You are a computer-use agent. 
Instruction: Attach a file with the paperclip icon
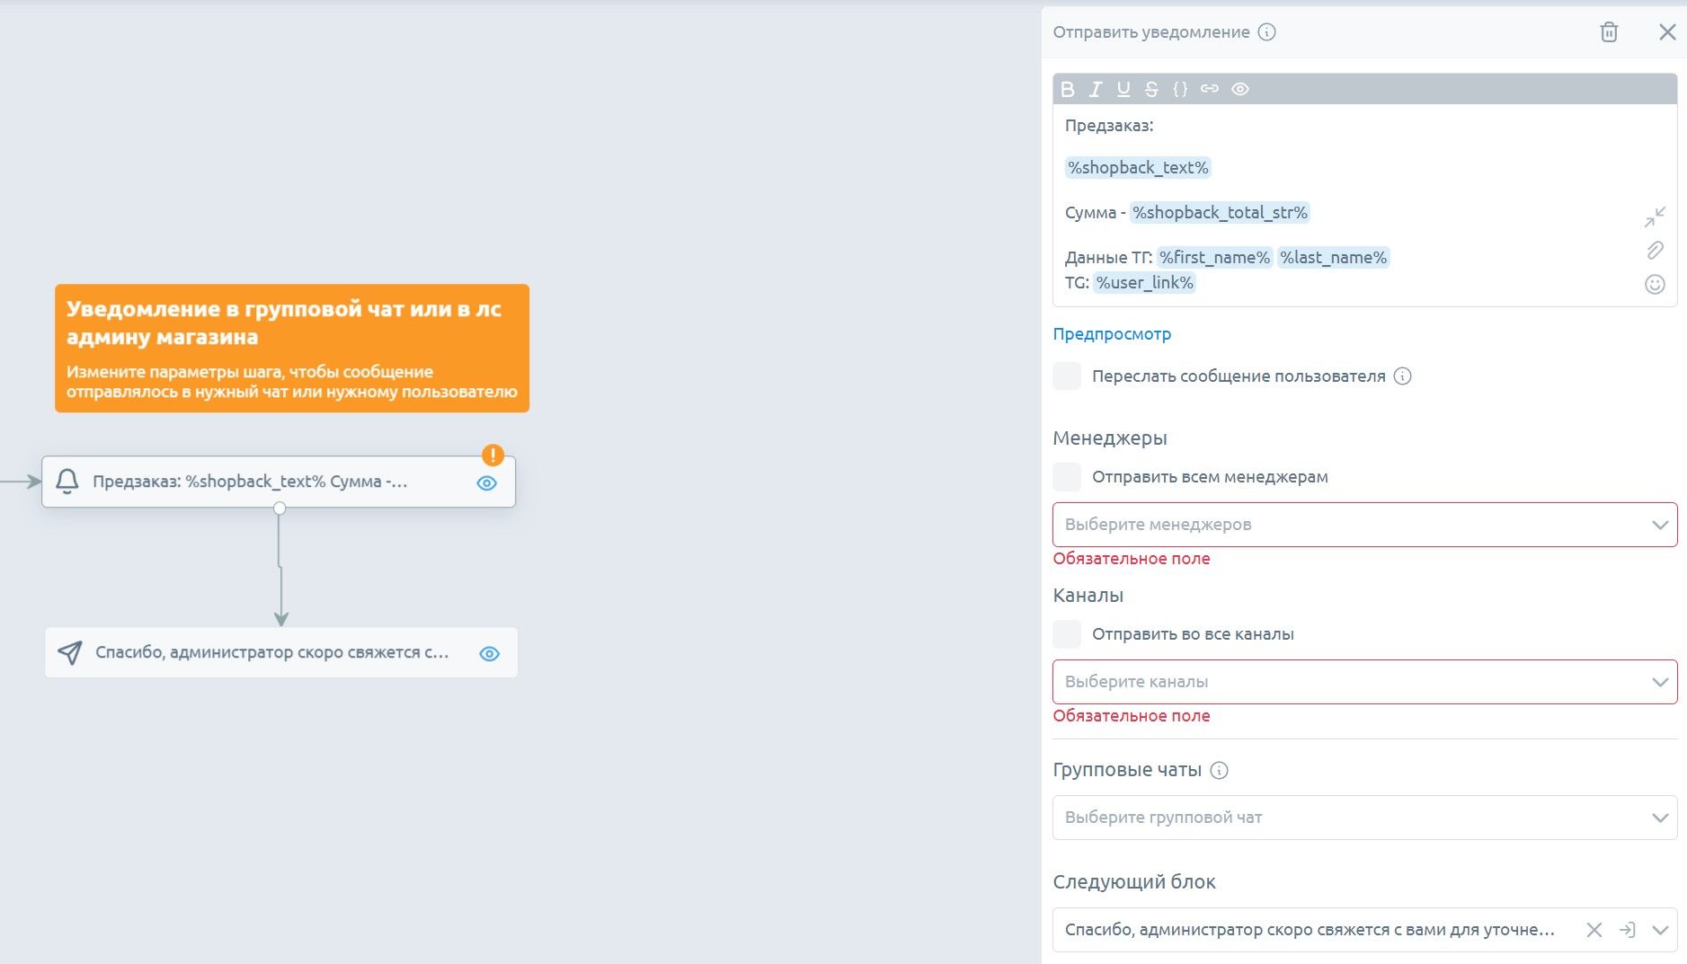(1655, 251)
